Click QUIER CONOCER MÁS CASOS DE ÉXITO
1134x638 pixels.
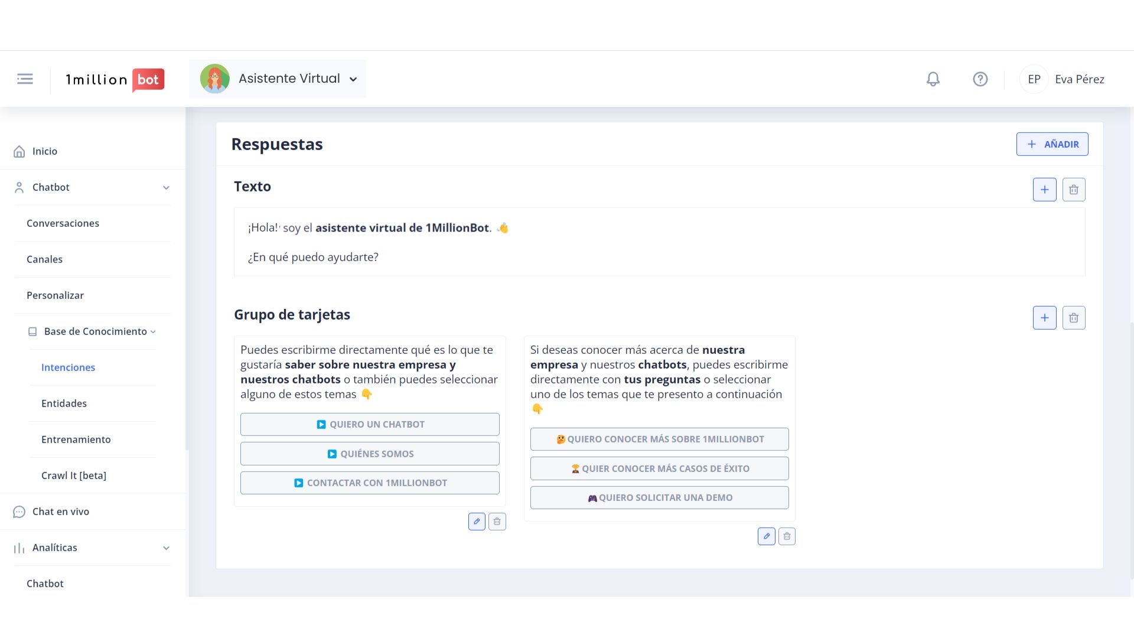pyautogui.click(x=659, y=468)
